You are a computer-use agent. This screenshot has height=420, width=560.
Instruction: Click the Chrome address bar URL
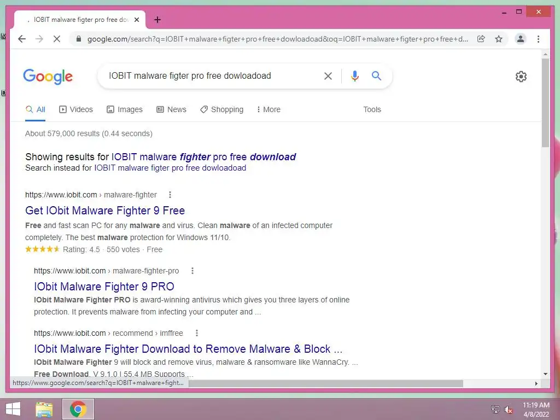pos(277,39)
